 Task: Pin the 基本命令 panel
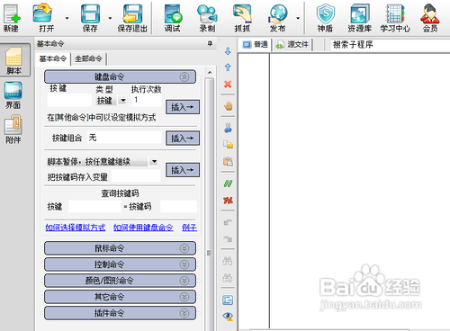click(x=210, y=44)
